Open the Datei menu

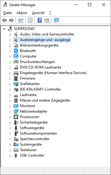(7, 13)
